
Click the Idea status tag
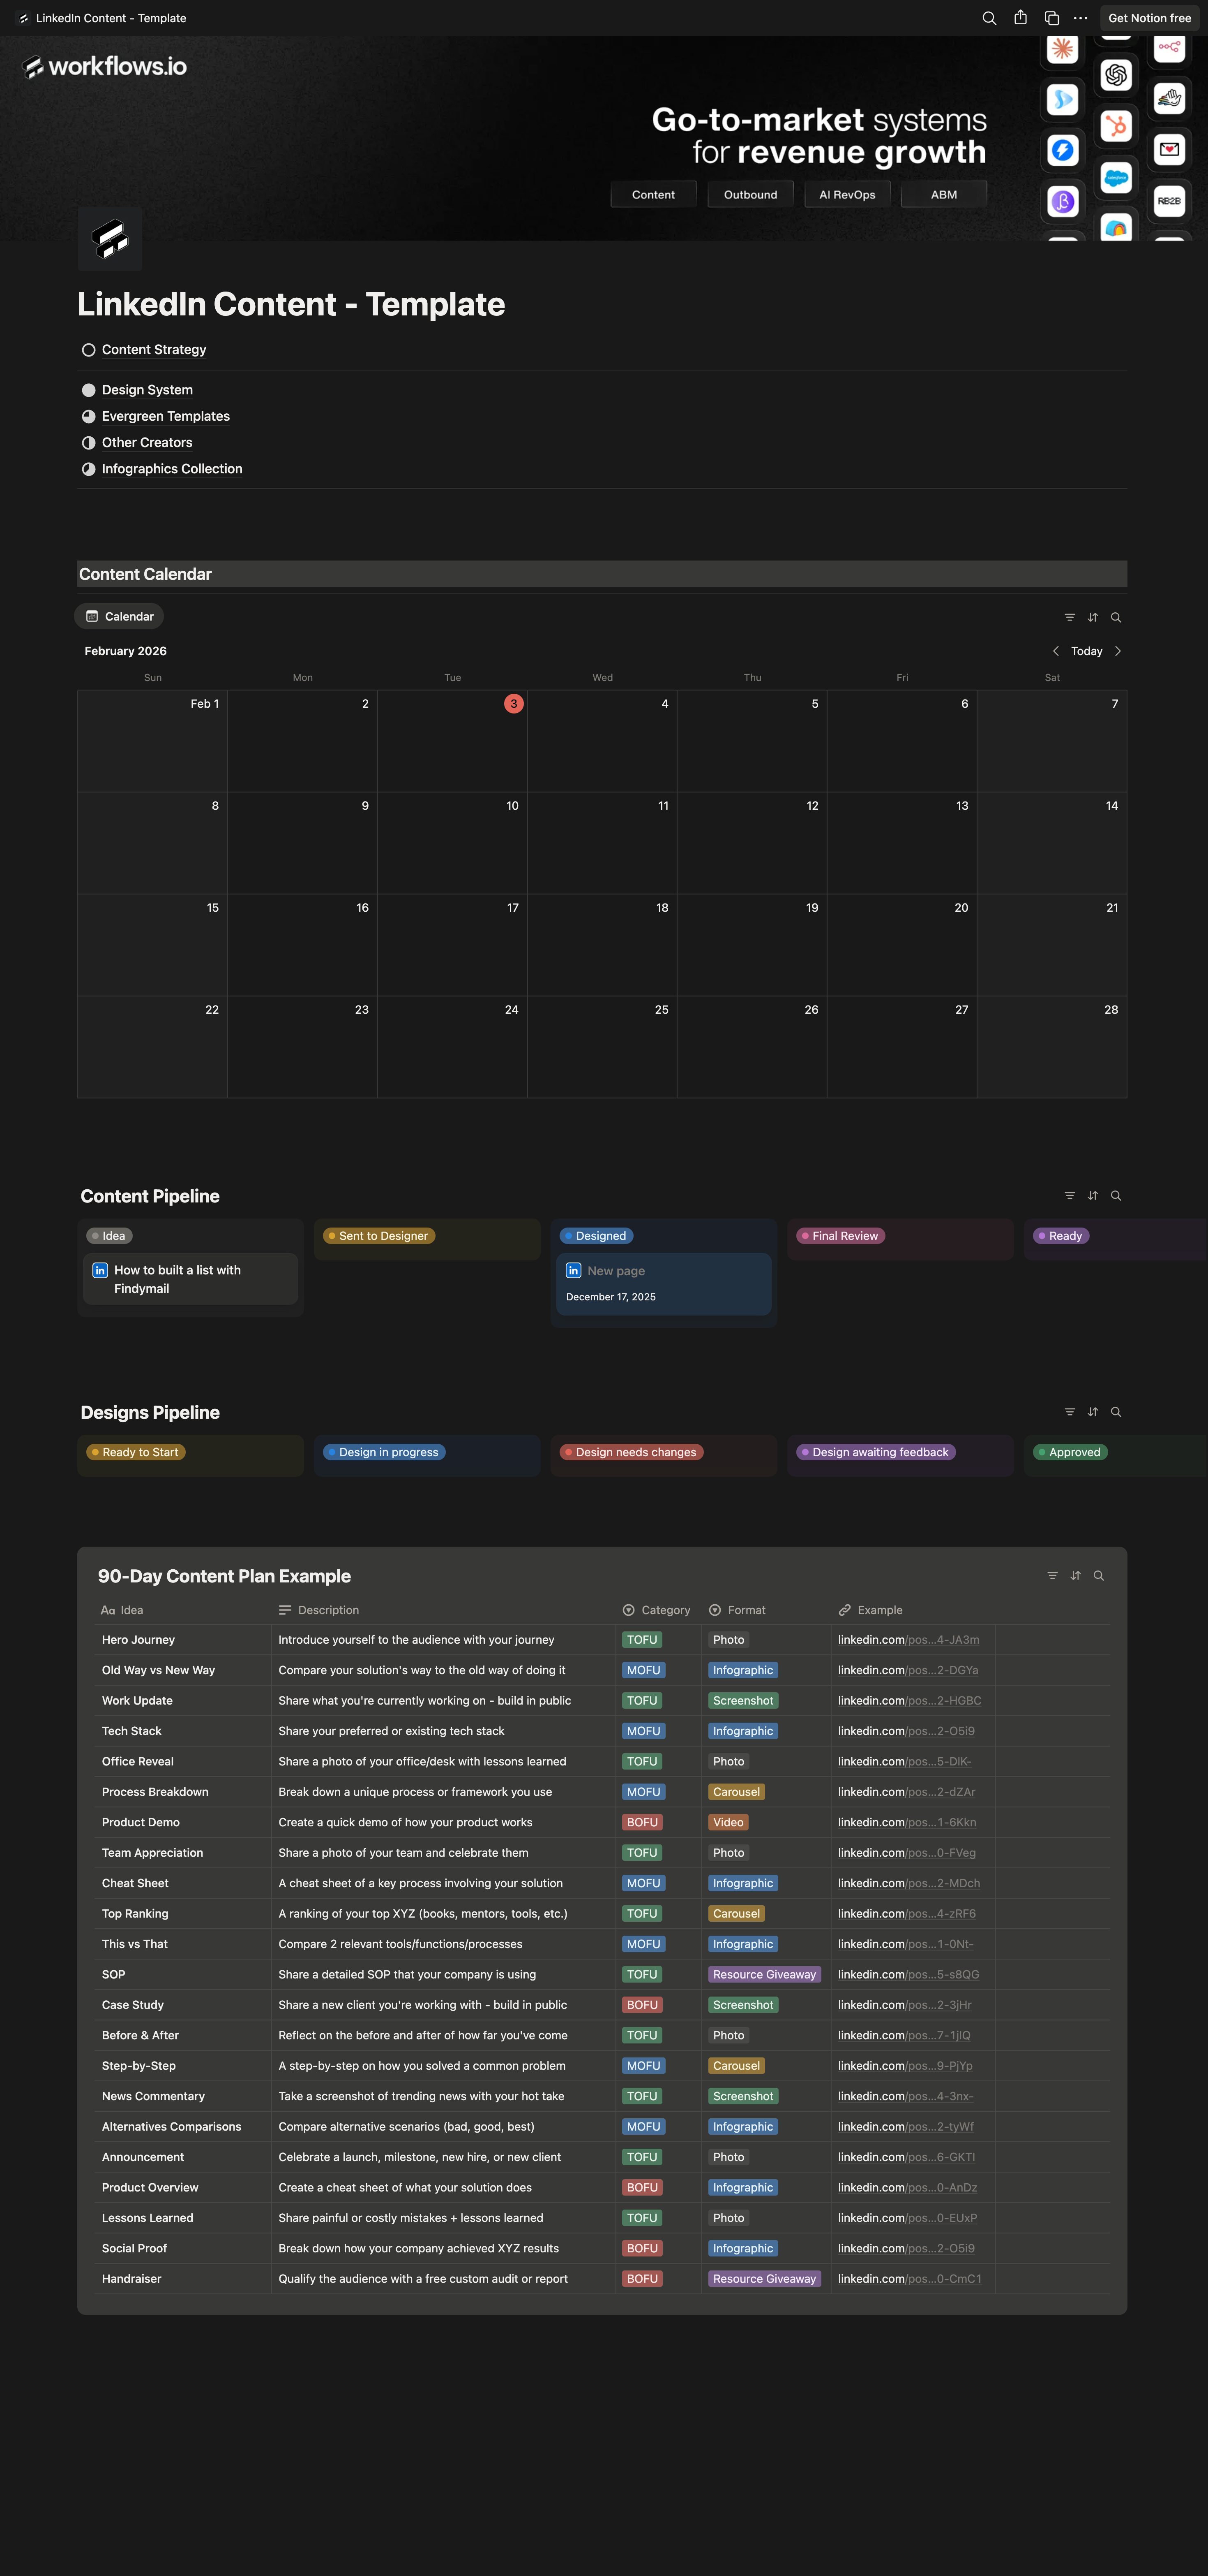tap(110, 1236)
